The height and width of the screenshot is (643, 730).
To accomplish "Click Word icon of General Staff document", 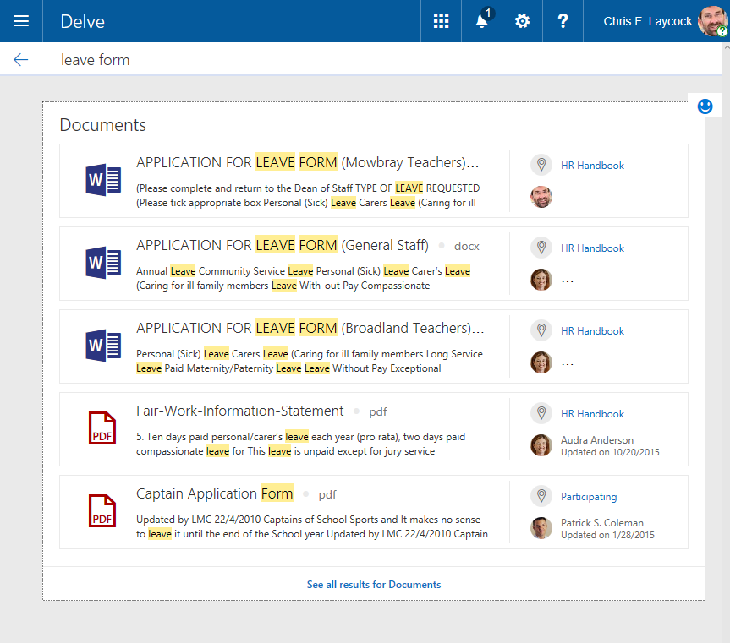I will click(x=103, y=262).
